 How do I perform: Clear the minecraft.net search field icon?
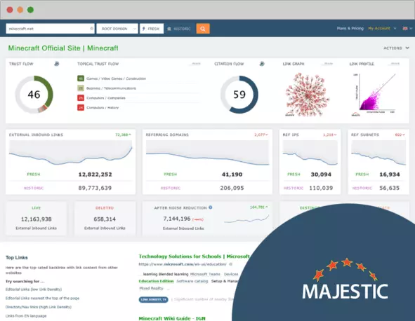pyautogui.click(x=91, y=29)
